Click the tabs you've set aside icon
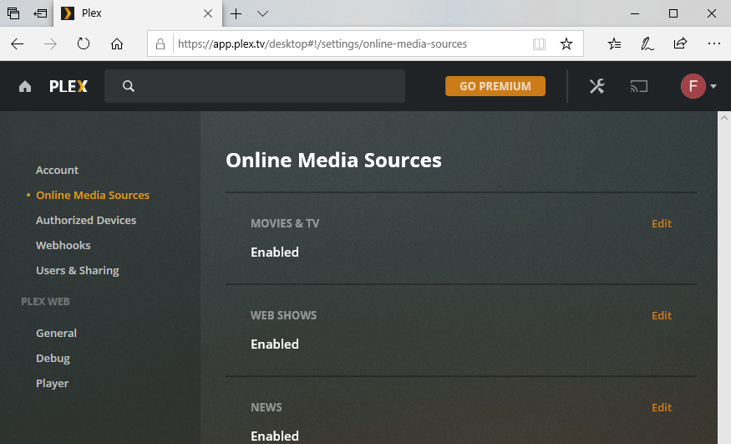The width and height of the screenshot is (731, 444). tap(13, 13)
